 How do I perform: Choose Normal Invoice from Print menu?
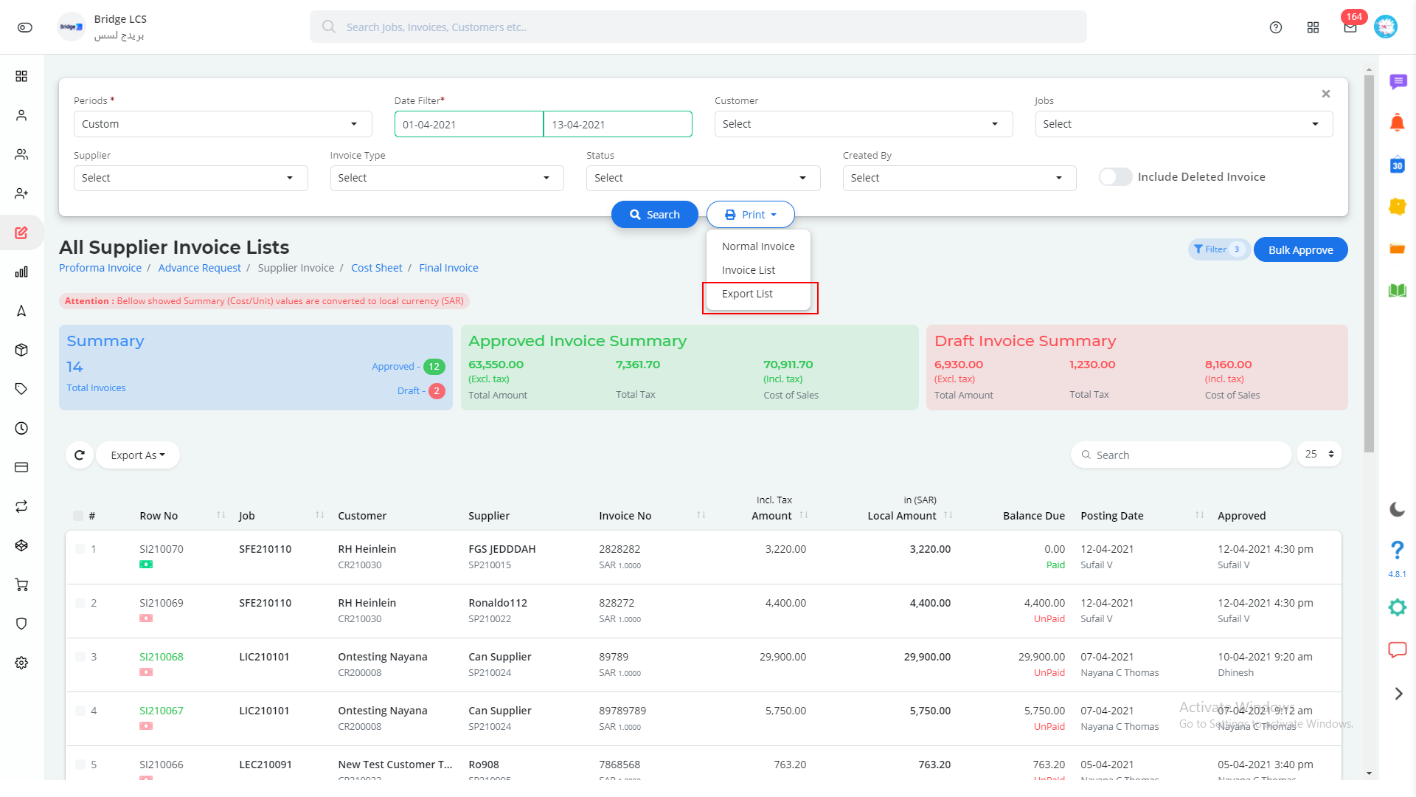point(758,246)
